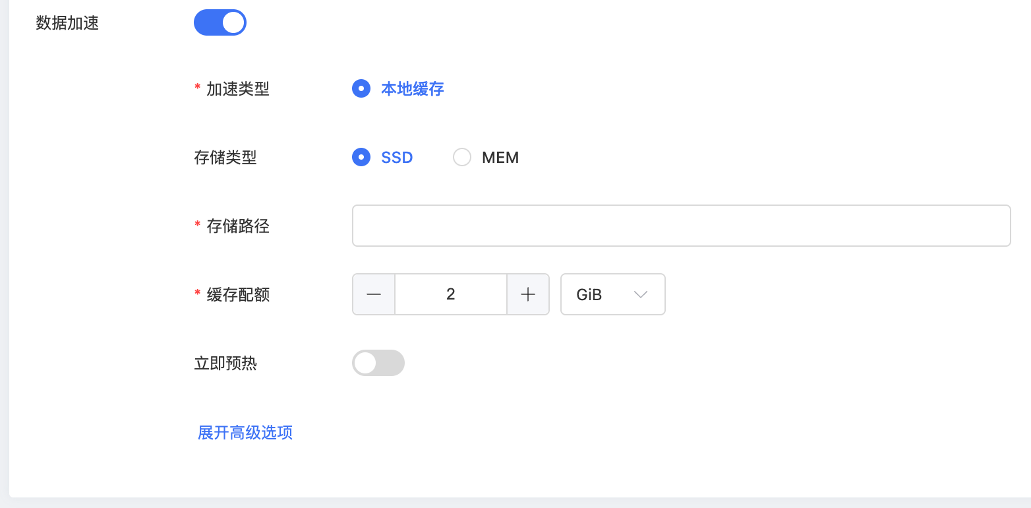Click the red asterisk beside 加速类型
The width and height of the screenshot is (1031, 508).
198,88
